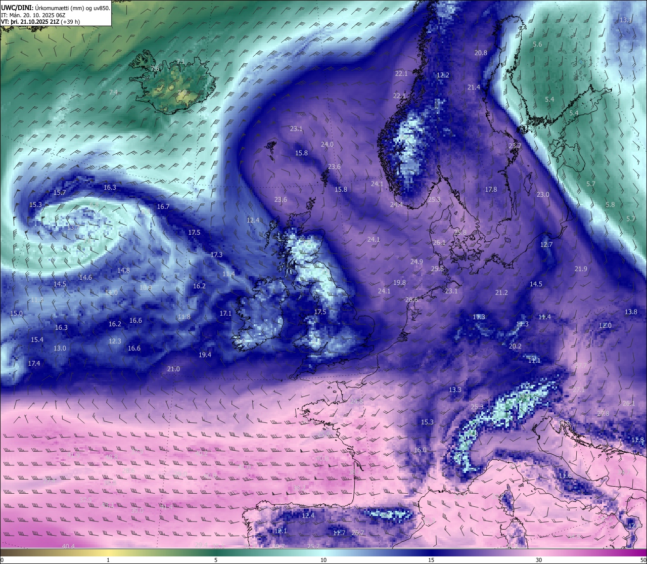Click the 19.8 value label
Screen dimensions: 647x564
tap(399, 282)
